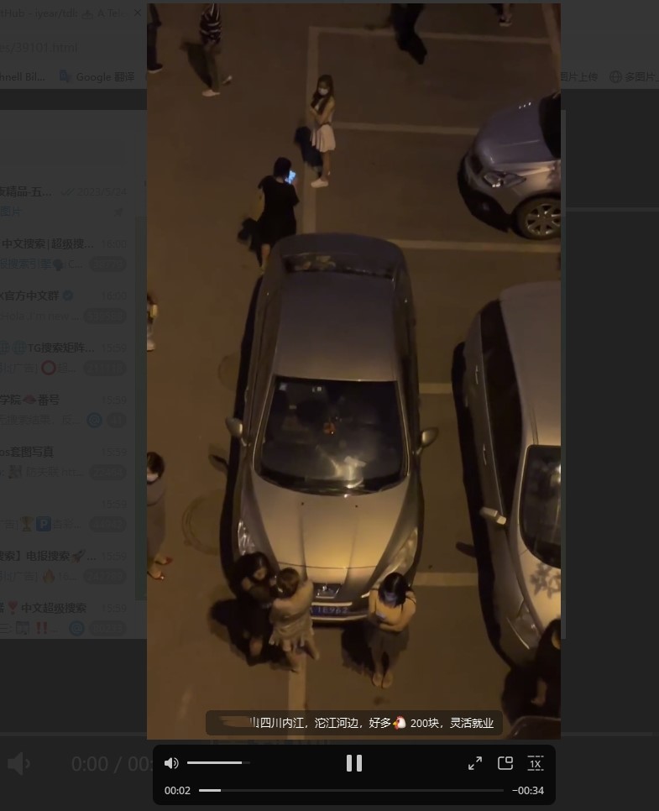This screenshot has width=659, height=811.
Task: Enter fullscreen video mode
Action: click(x=474, y=762)
